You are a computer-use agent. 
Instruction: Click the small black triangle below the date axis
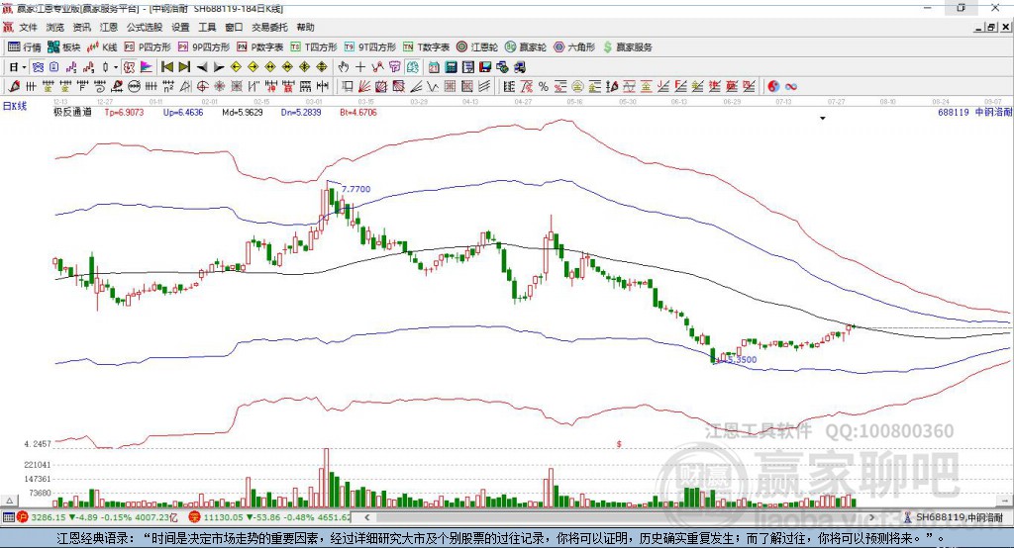click(x=823, y=119)
